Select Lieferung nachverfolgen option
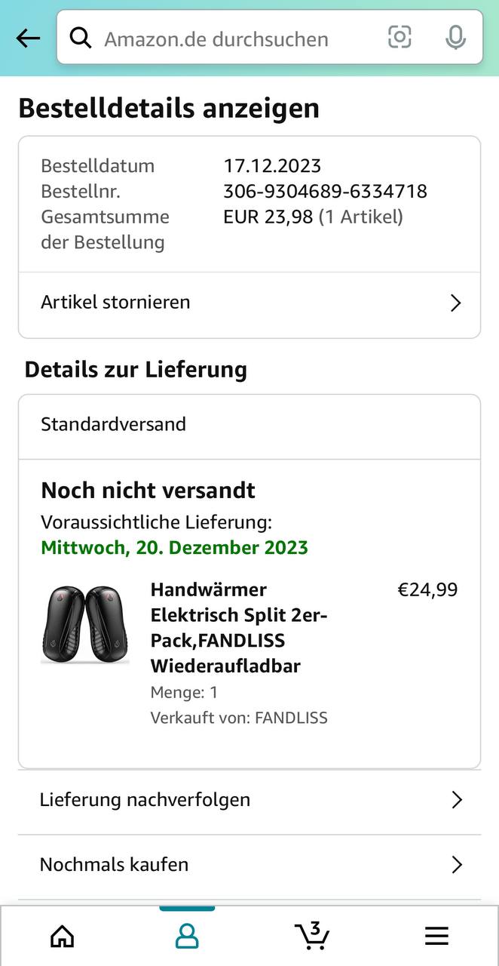 point(145,799)
